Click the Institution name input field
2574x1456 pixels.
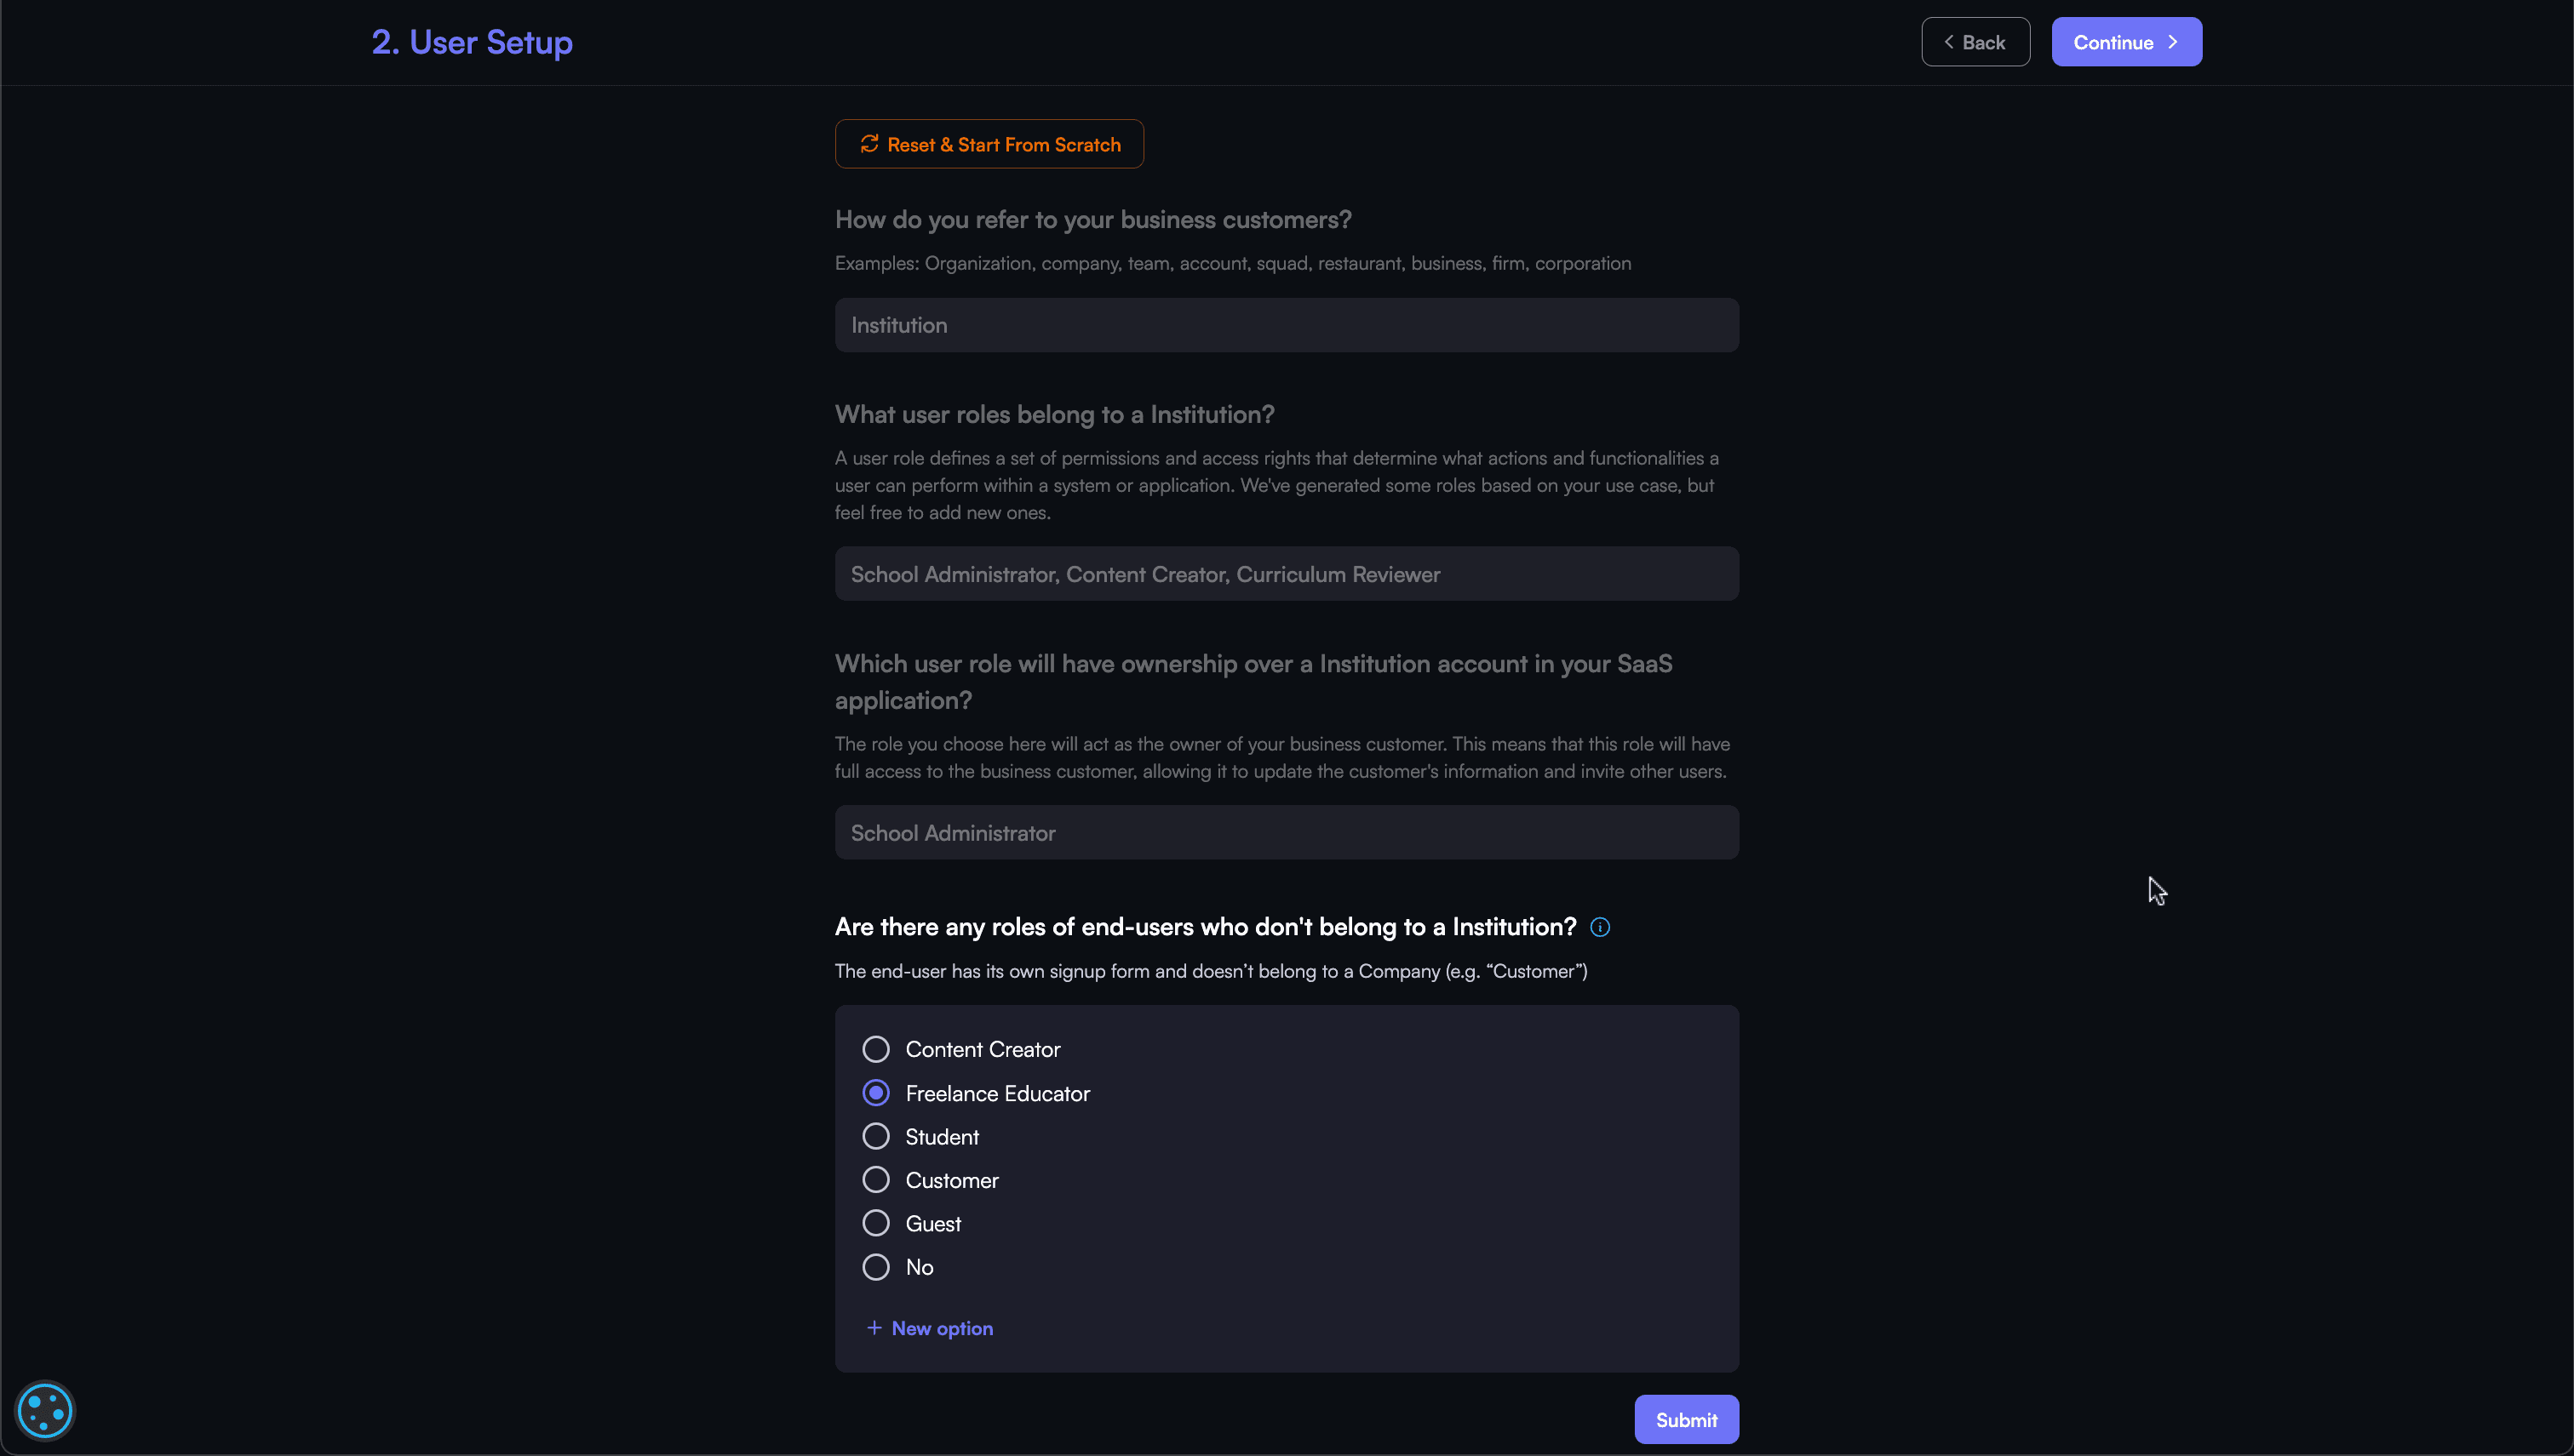pos(1287,323)
